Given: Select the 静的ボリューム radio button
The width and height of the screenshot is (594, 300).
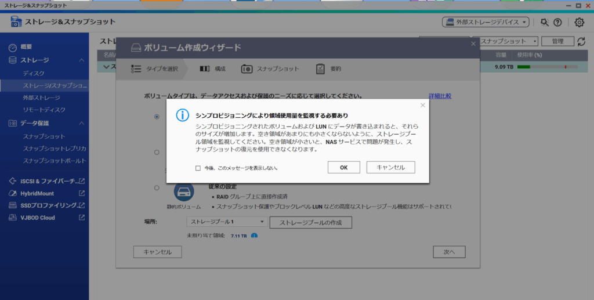Looking at the screenshot, I should tap(157, 188).
